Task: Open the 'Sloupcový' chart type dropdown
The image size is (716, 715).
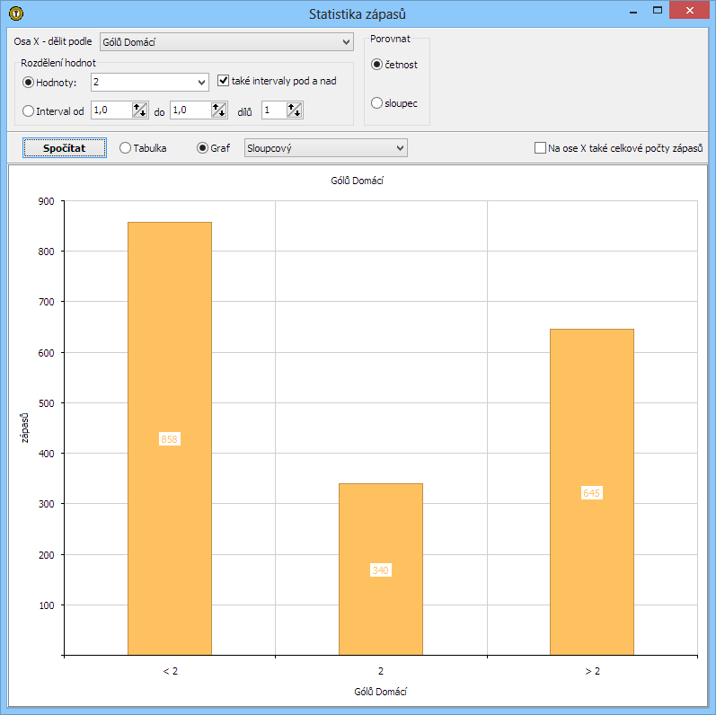Action: 325,148
